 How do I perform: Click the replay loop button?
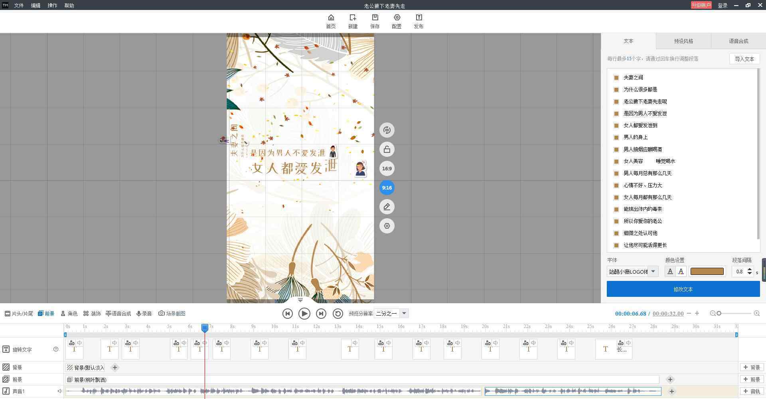point(338,314)
